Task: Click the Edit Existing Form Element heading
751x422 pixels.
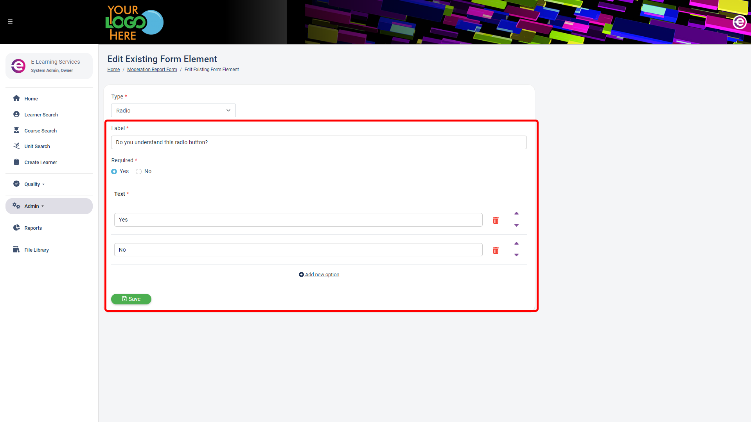Action: [162, 59]
